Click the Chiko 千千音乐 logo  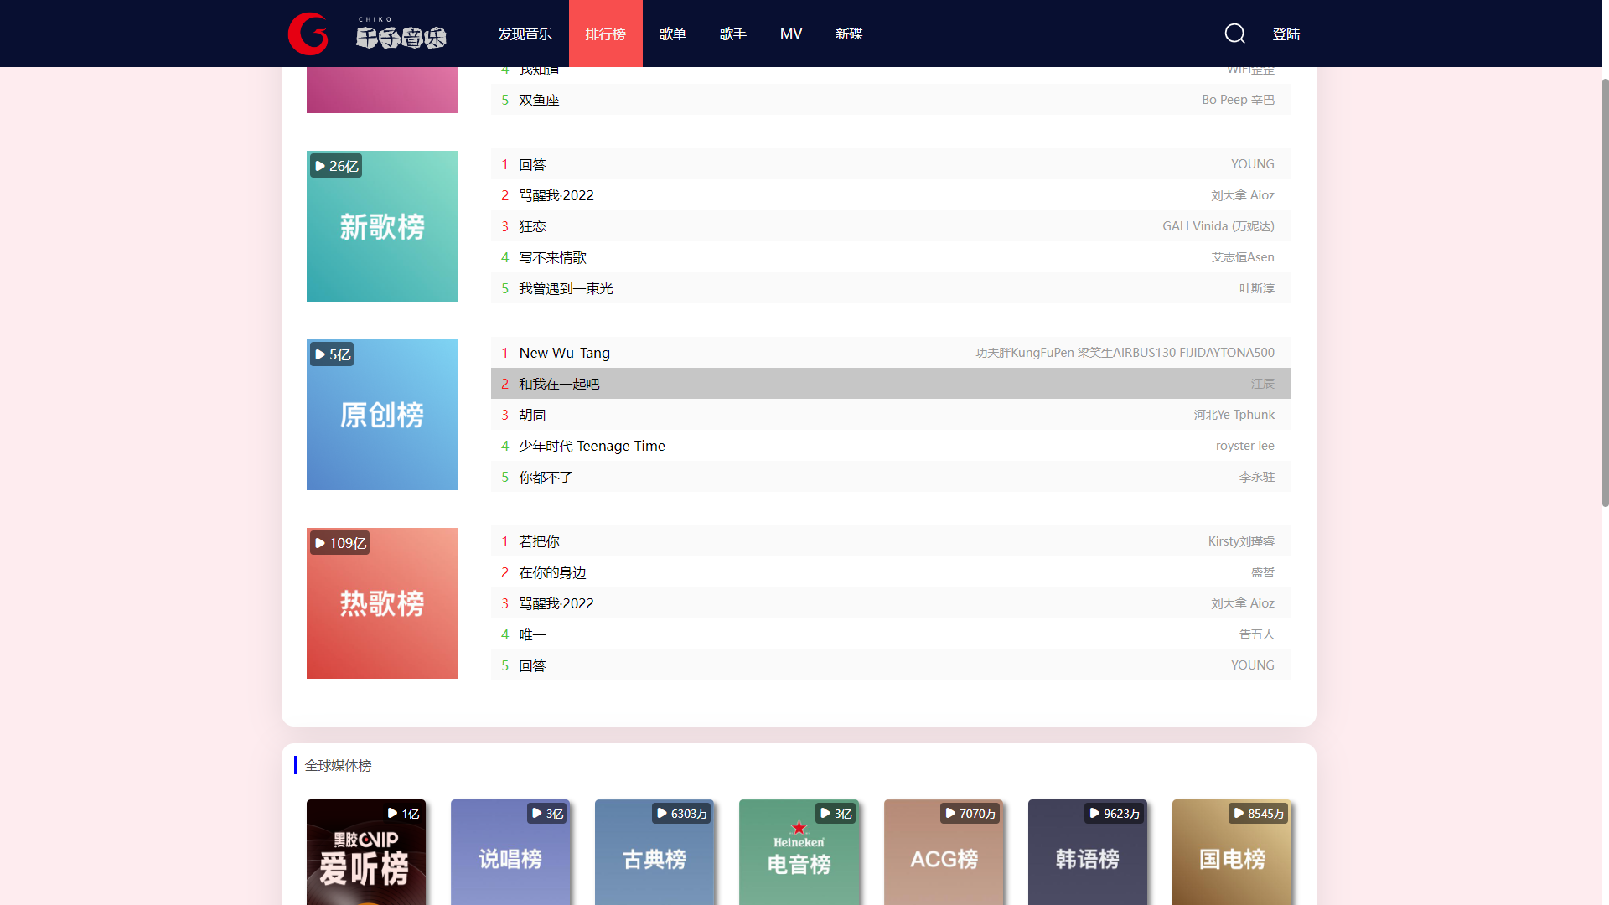pyautogui.click(x=369, y=34)
